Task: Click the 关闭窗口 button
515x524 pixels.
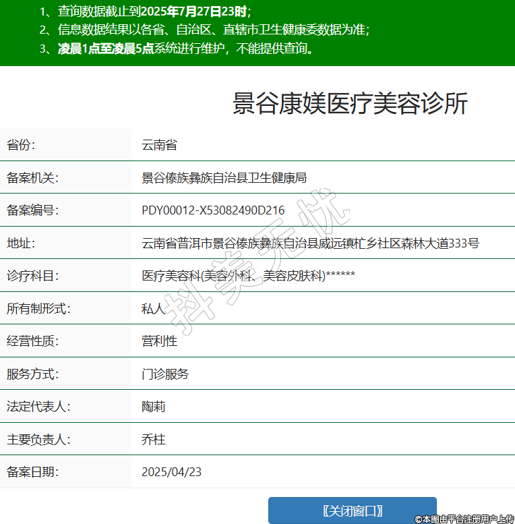Action: [x=352, y=511]
